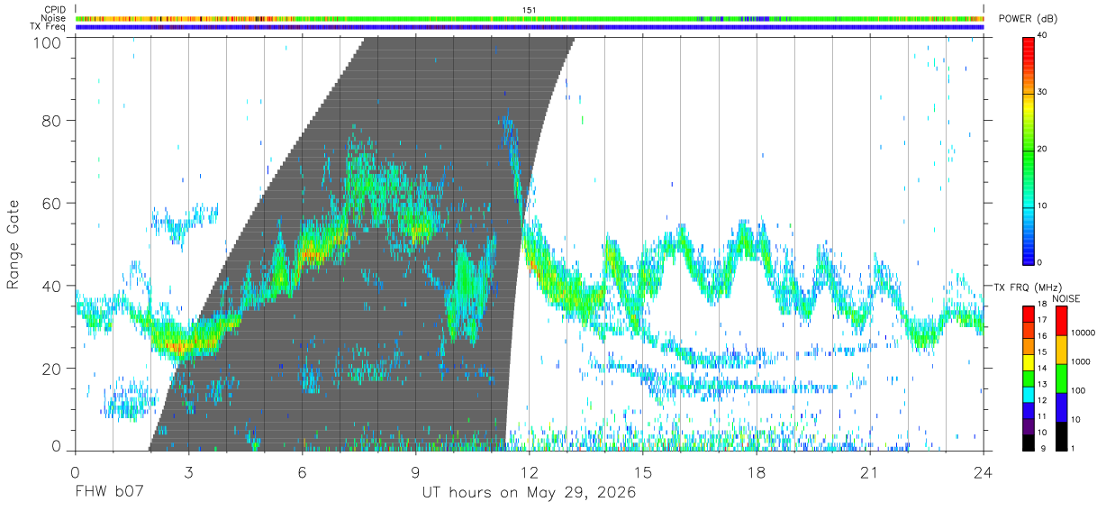Click x-axis tick label '12'
Viewport: 1106px width, 511px height.
[530, 471]
